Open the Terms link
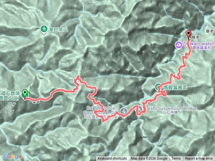215x161 pixels. point(176,159)
